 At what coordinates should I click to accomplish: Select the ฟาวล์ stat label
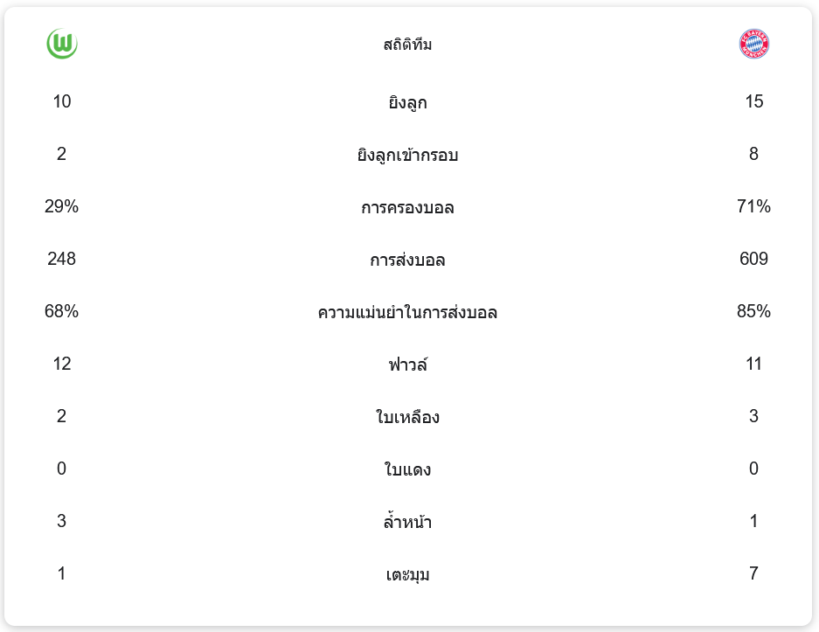point(407,365)
